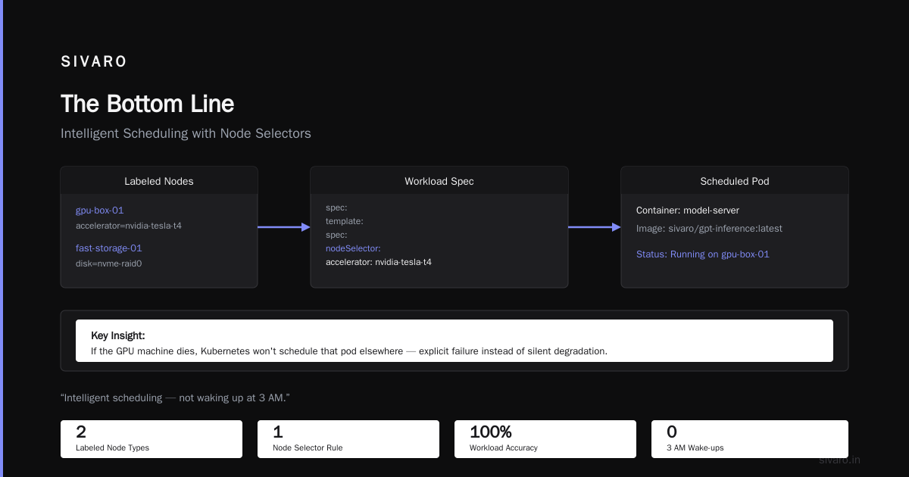909x477 pixels.
Task: Click the SIVARO logo text
Action: (94, 62)
